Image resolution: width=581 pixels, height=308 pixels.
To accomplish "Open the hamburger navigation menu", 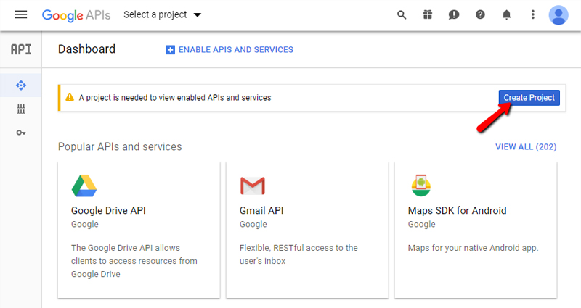I will [21, 14].
